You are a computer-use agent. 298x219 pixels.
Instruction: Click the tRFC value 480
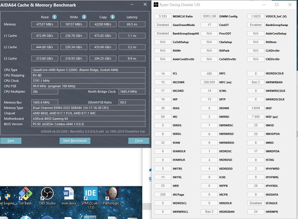(x=209, y=74)
